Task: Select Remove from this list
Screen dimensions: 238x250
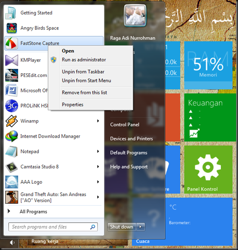Action: pos(84,92)
